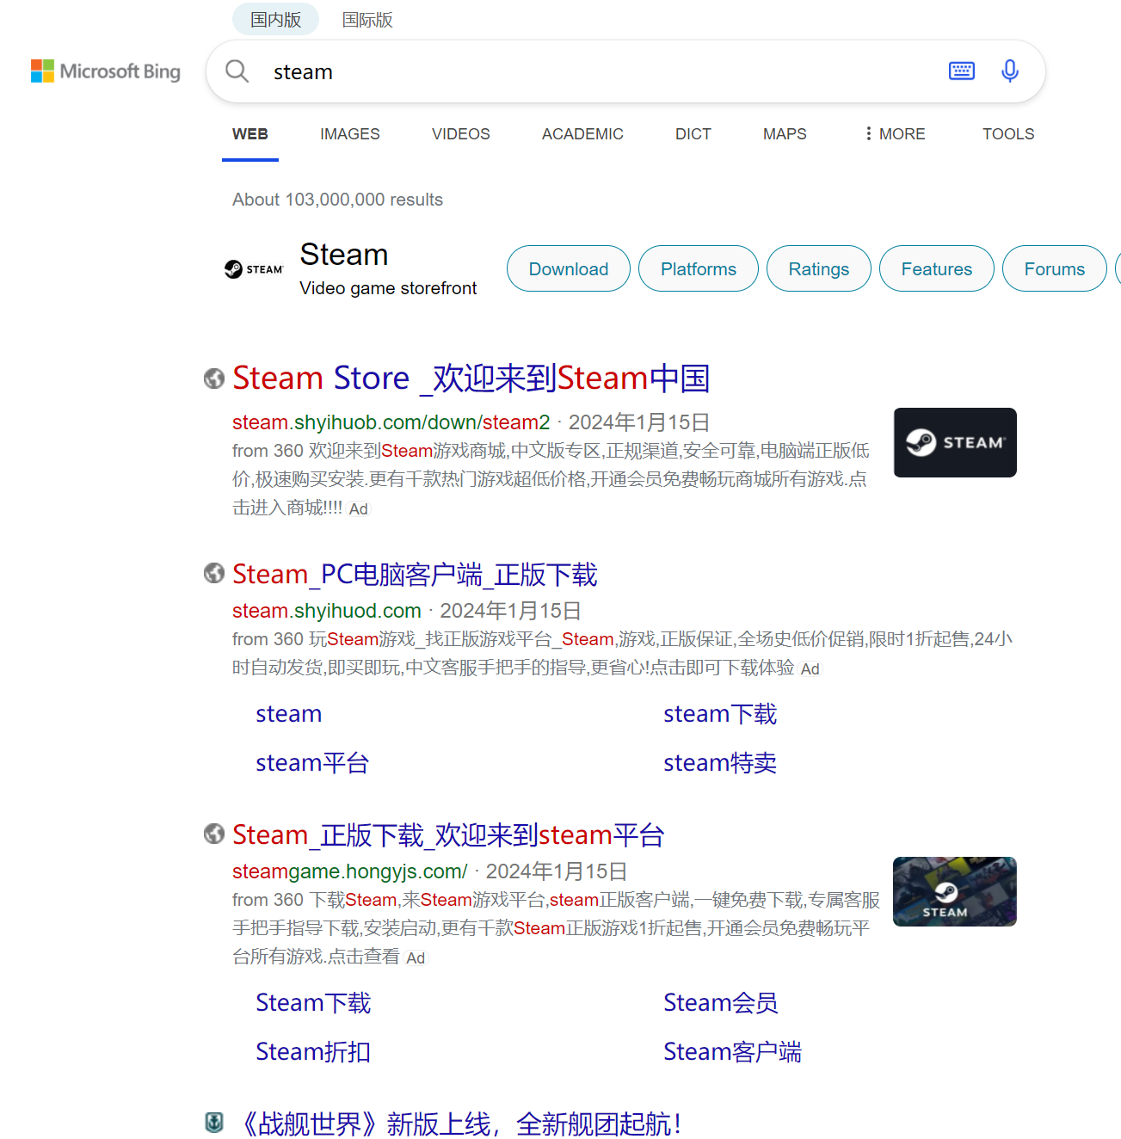Select the WEB tab

click(x=250, y=134)
